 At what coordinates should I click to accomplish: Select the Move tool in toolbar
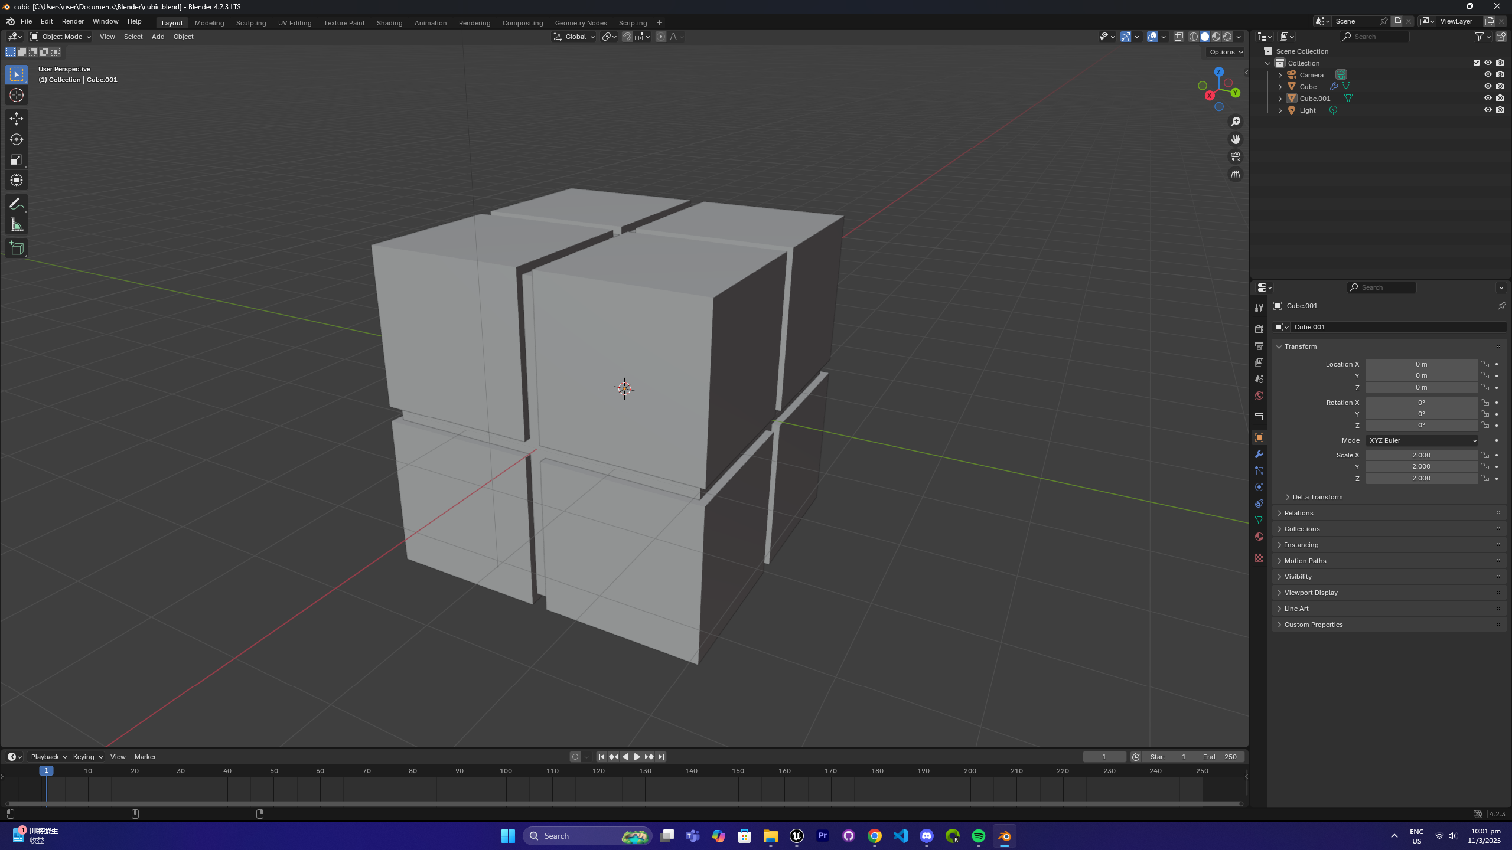pos(17,119)
